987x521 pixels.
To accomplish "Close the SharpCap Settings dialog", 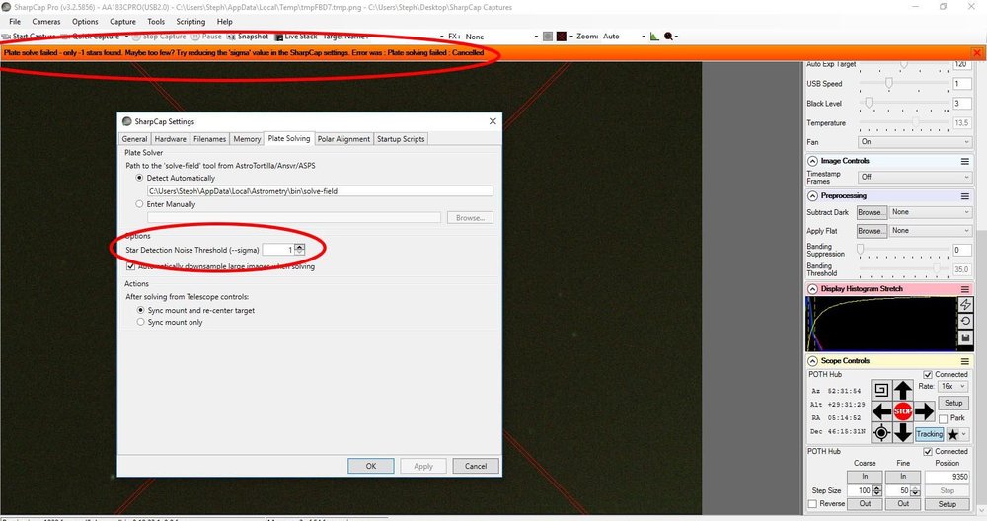I will 493,121.
